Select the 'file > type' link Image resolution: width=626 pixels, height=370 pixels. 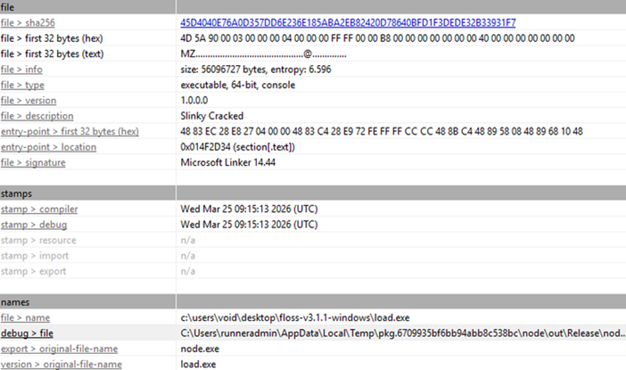click(x=23, y=85)
